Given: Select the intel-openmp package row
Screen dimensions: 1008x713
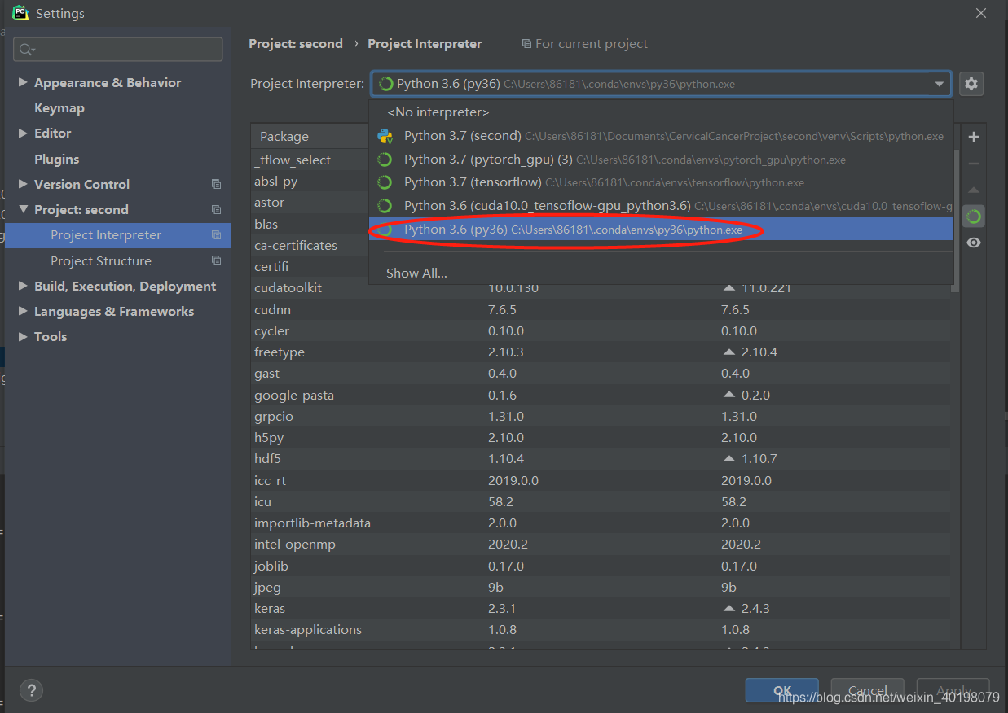Looking at the screenshot, I should 601,545.
